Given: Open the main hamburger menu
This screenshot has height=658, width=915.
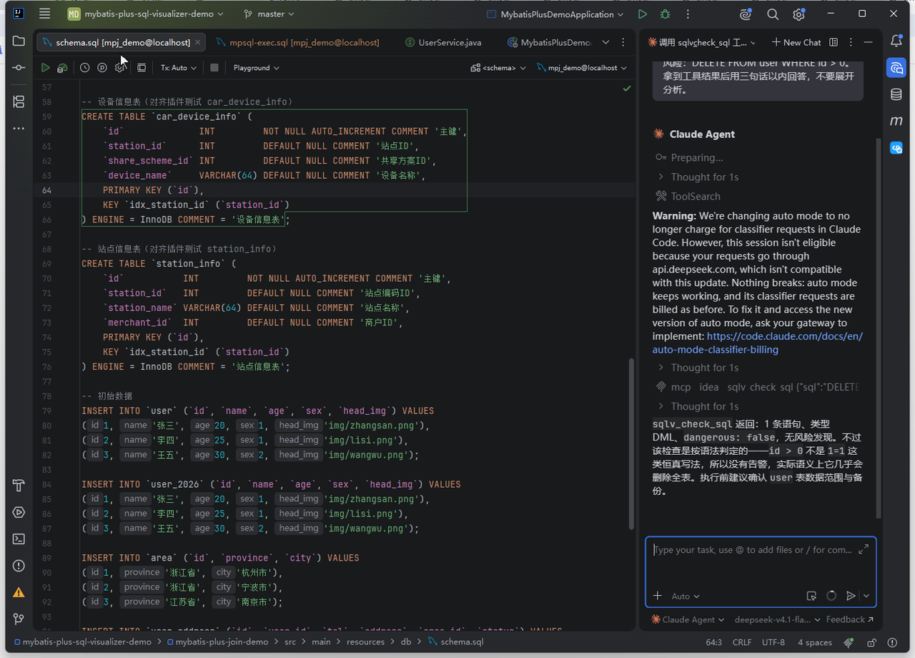Looking at the screenshot, I should click(x=45, y=14).
